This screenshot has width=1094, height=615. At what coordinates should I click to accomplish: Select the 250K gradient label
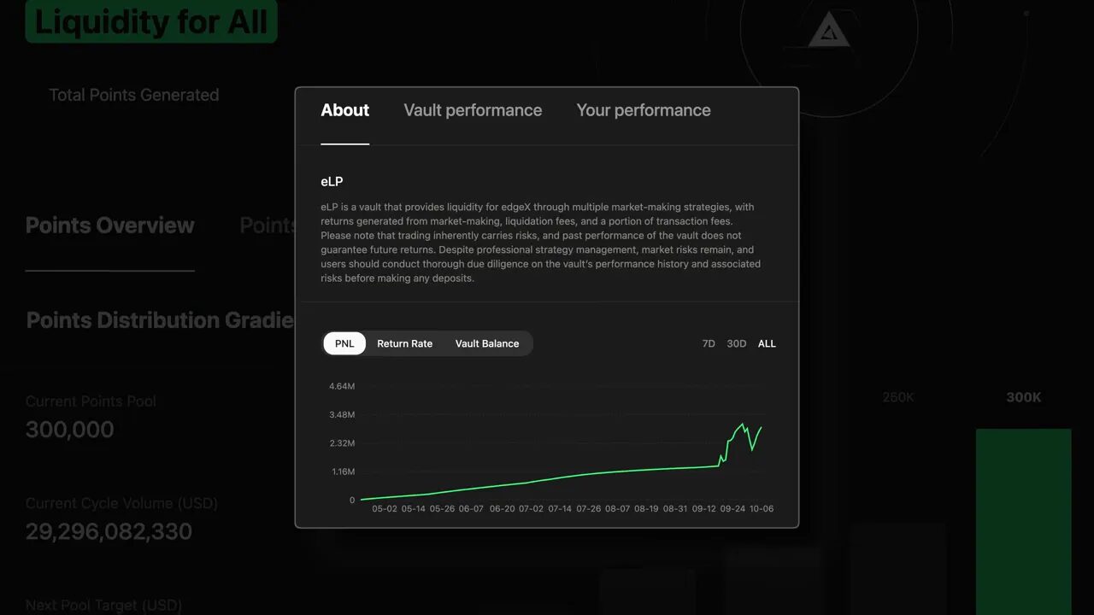(898, 397)
